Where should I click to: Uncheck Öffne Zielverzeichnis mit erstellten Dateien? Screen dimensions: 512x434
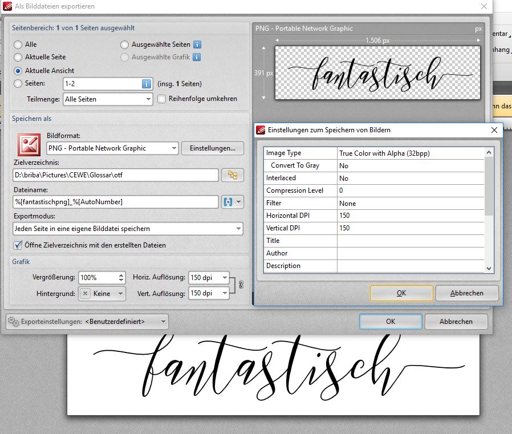point(18,245)
